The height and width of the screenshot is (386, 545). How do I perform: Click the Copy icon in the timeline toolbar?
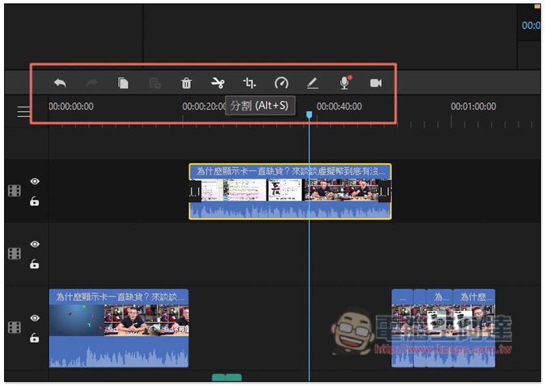click(x=123, y=83)
